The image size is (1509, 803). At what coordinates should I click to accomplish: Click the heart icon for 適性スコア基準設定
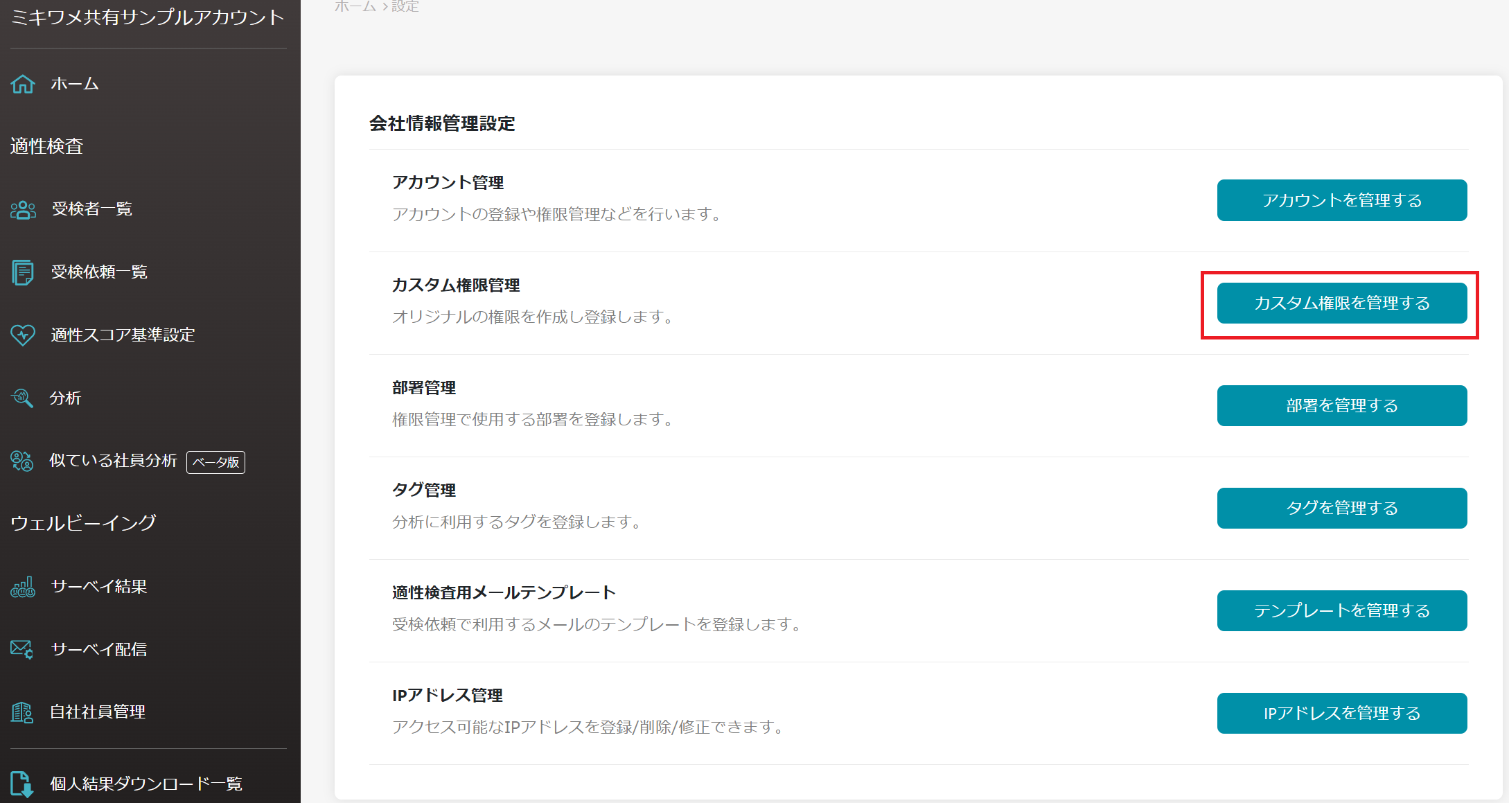(x=23, y=335)
